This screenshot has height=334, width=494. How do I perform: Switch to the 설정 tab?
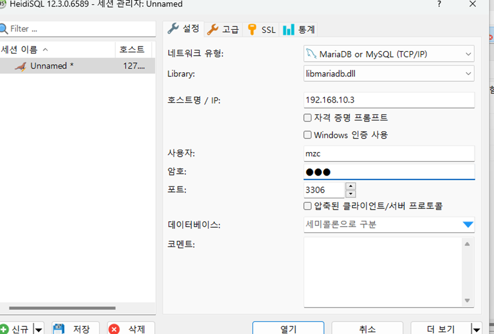pyautogui.click(x=183, y=29)
